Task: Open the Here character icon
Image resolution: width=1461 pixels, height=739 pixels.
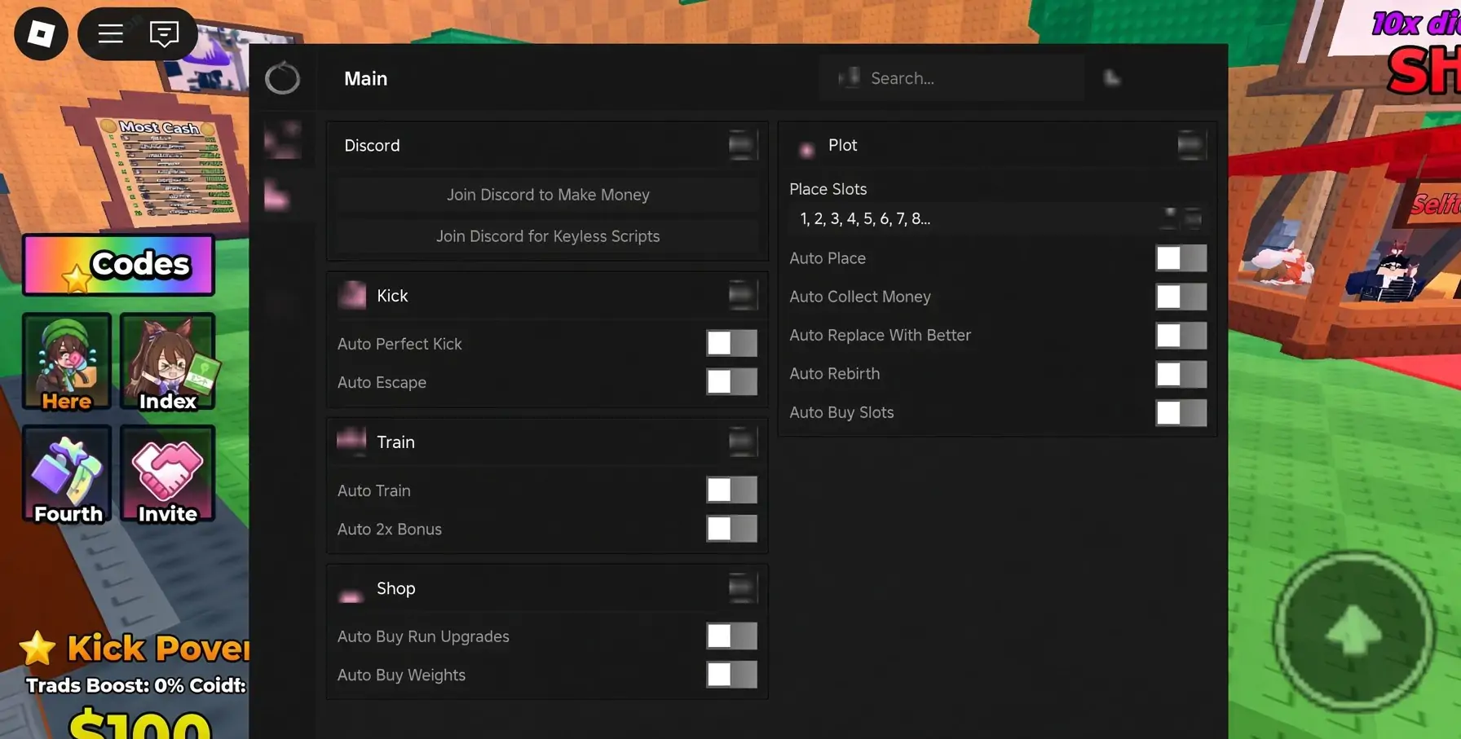Action: 67,362
